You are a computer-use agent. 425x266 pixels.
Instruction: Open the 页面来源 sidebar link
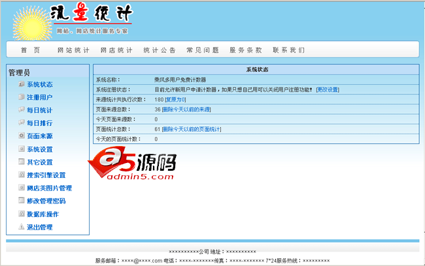40,136
